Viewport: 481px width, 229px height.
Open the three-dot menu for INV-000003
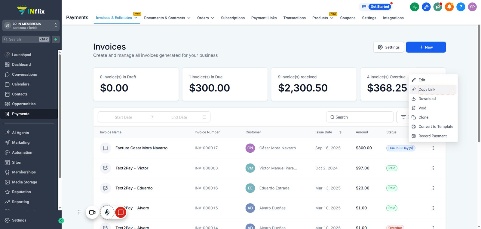(x=433, y=168)
